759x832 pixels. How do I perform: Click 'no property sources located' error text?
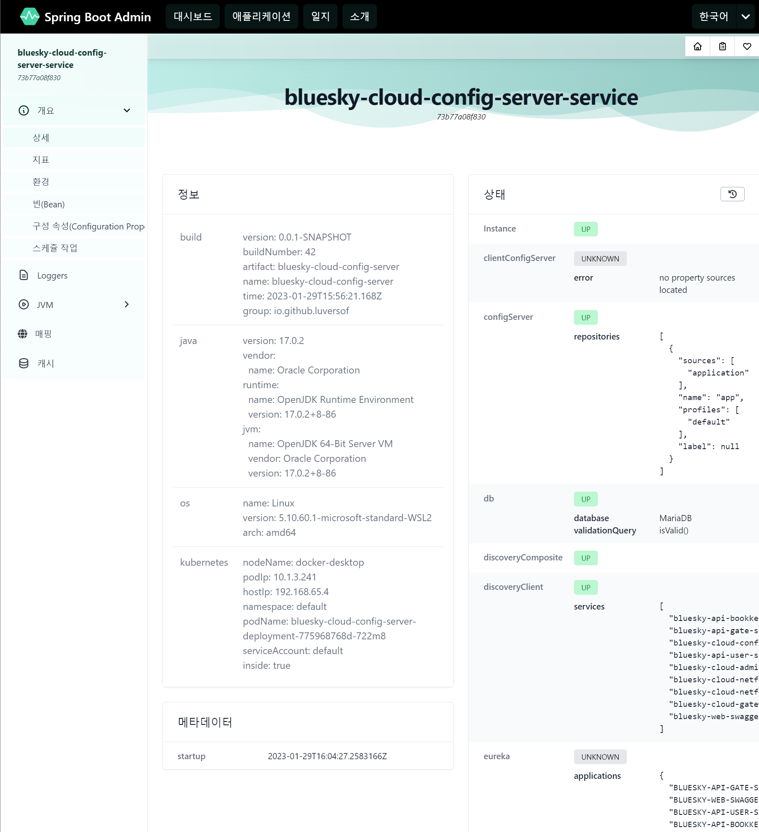pyautogui.click(x=697, y=283)
